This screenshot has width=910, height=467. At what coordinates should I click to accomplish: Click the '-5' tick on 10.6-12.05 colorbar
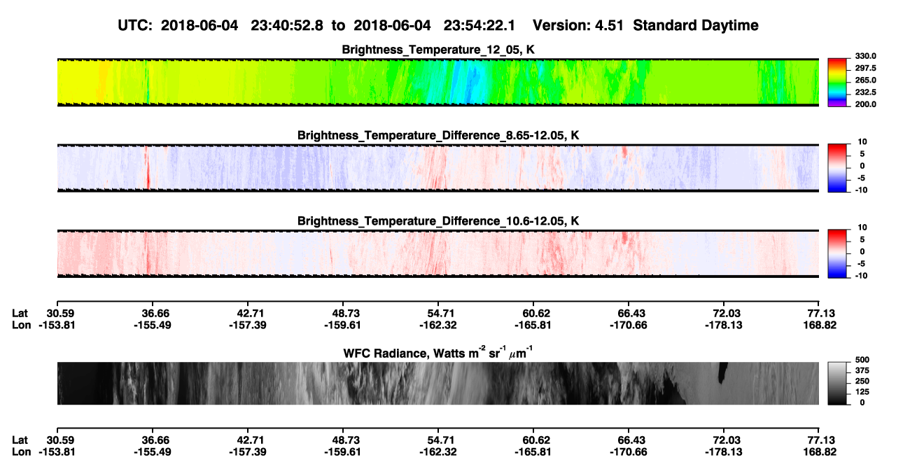[863, 264]
